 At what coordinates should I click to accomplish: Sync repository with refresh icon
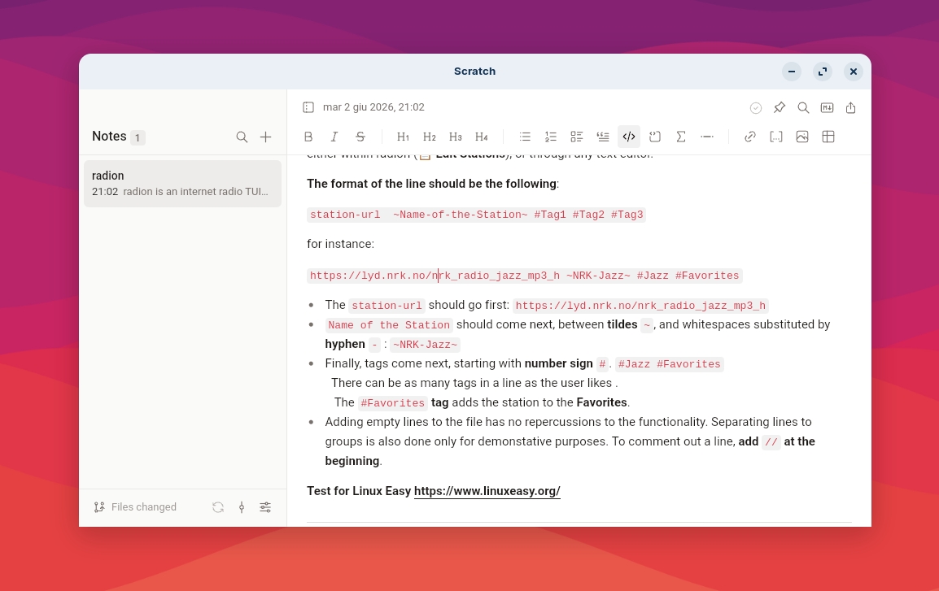pos(218,507)
